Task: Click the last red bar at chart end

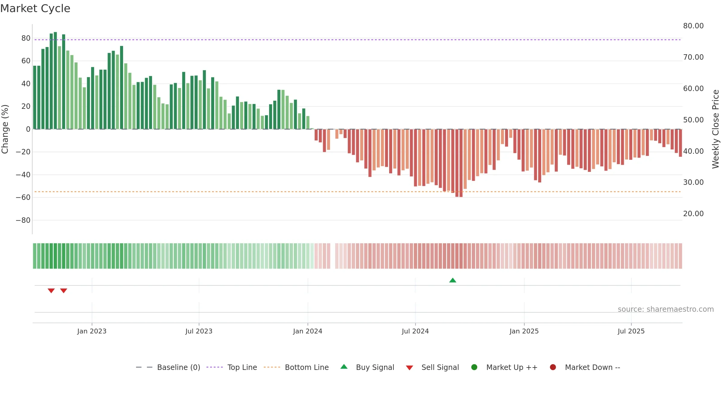Action: point(680,143)
